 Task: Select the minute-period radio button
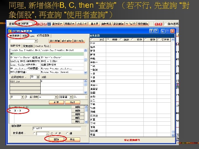[x=34, y=134]
